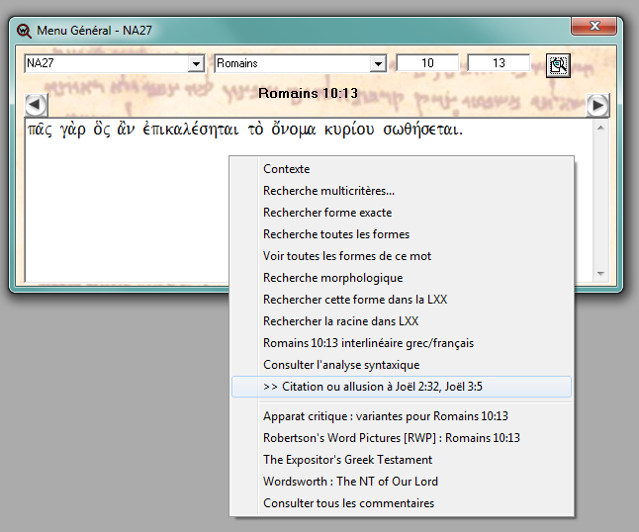Select Consulter l'analyse syntaxique
This screenshot has height=532, width=639.
coord(402,365)
